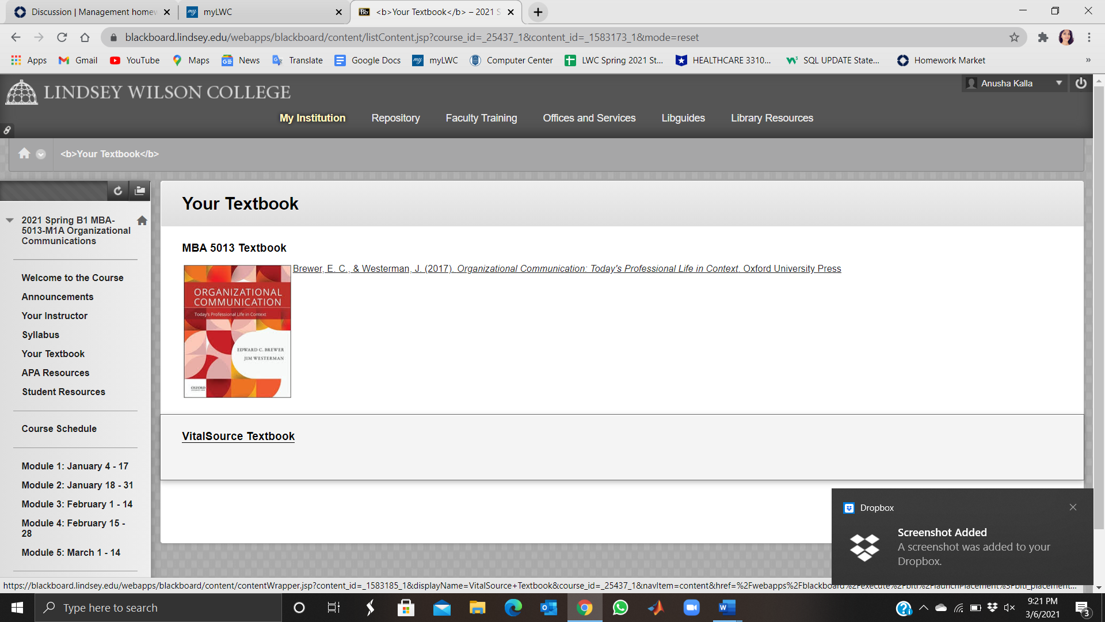Viewport: 1105px width, 622px height.
Task: Open Chrome three-dot menu
Action: pos(1089,37)
